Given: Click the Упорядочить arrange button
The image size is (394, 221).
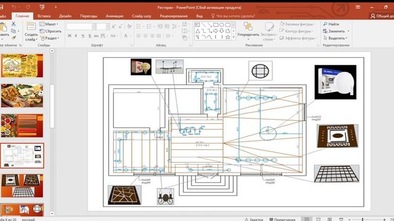Looking at the screenshot, I should tap(248, 32).
